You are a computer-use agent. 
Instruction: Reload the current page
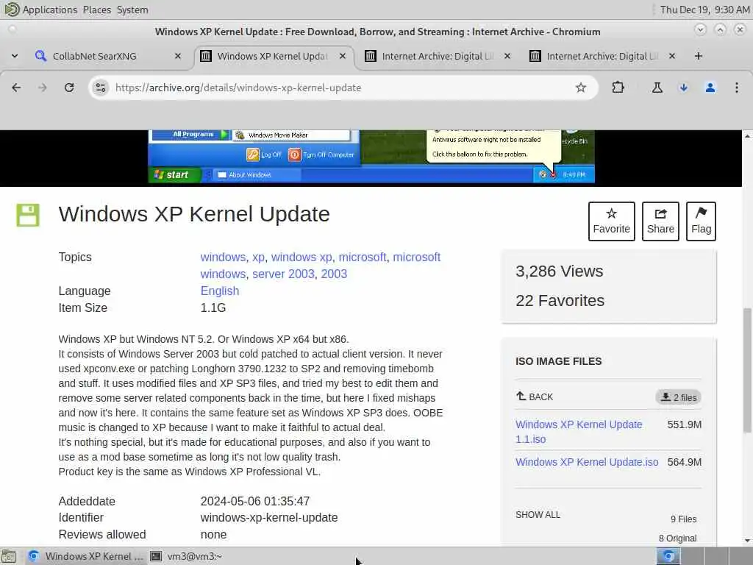69,88
